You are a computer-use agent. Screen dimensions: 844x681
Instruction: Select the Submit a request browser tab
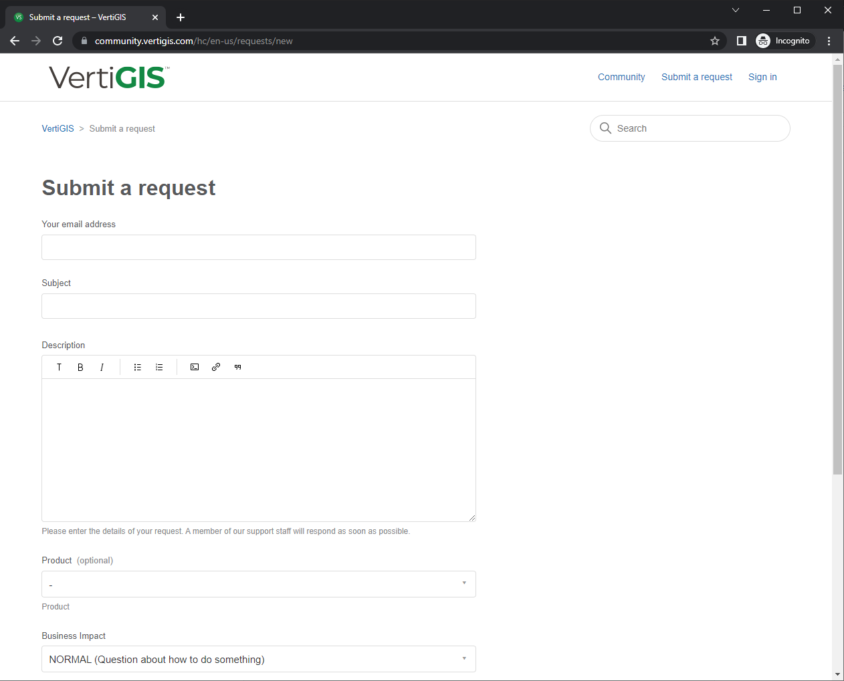click(86, 17)
